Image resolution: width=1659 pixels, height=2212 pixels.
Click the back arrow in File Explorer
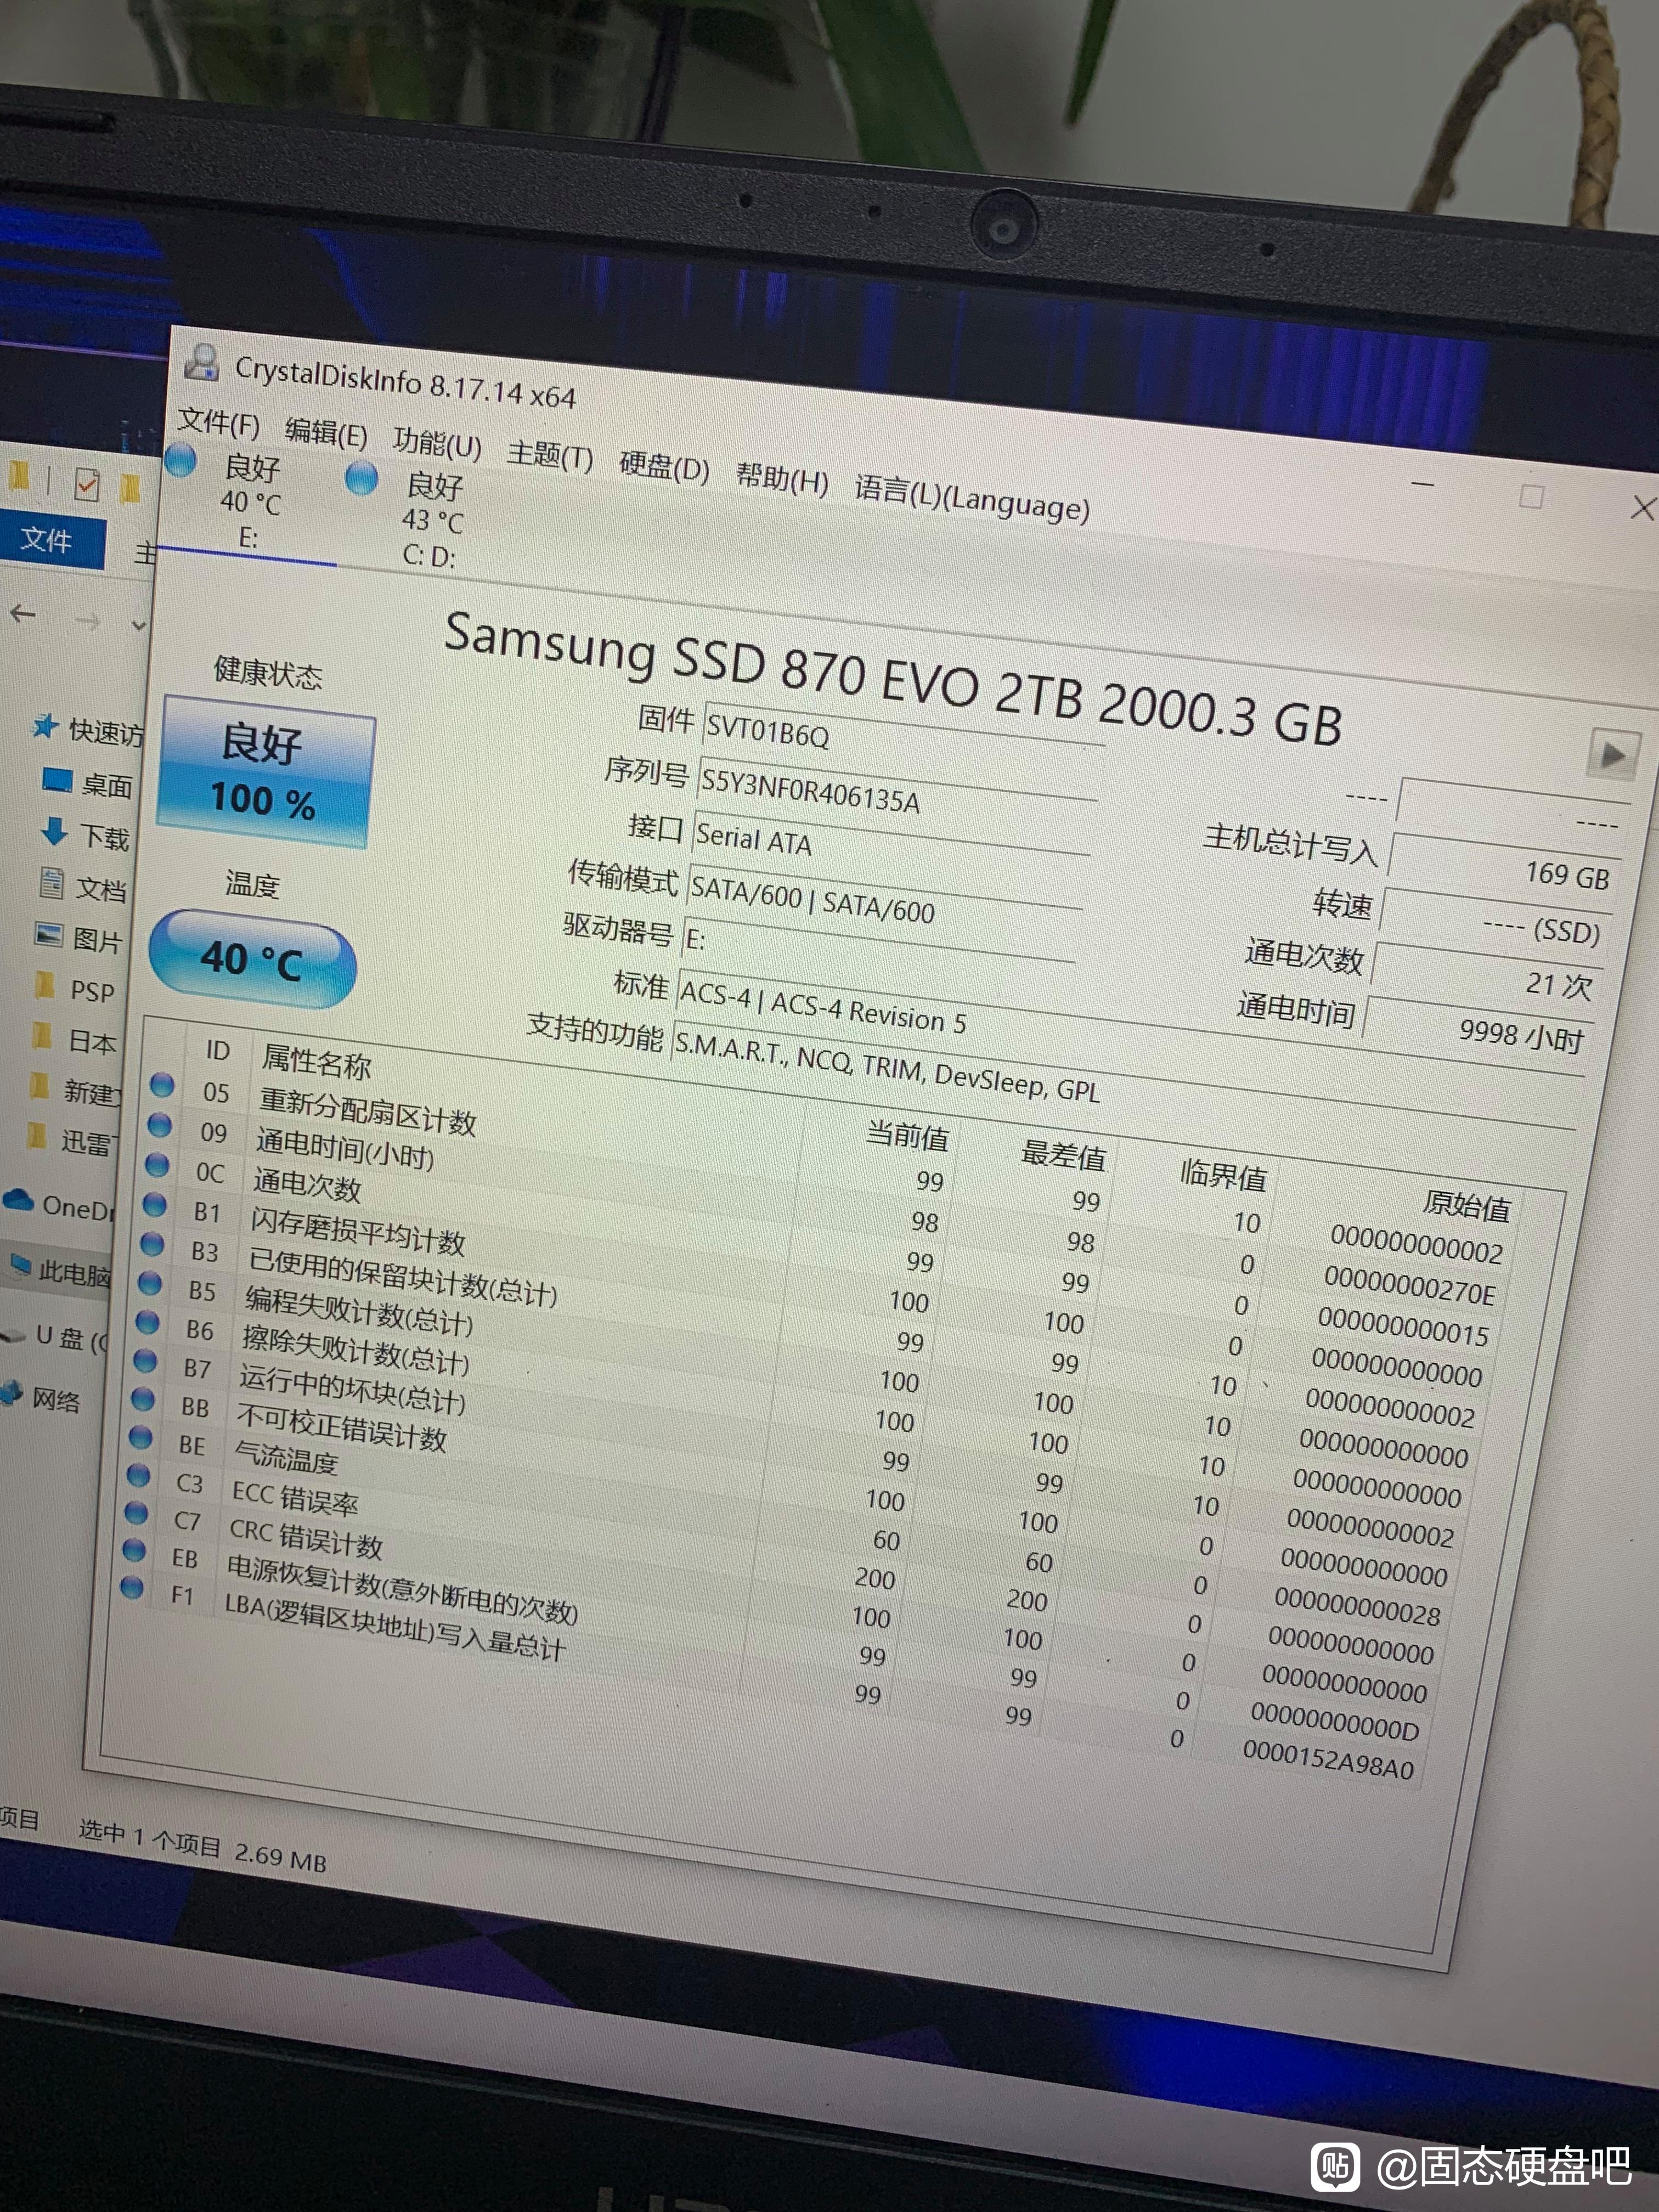click(x=23, y=614)
